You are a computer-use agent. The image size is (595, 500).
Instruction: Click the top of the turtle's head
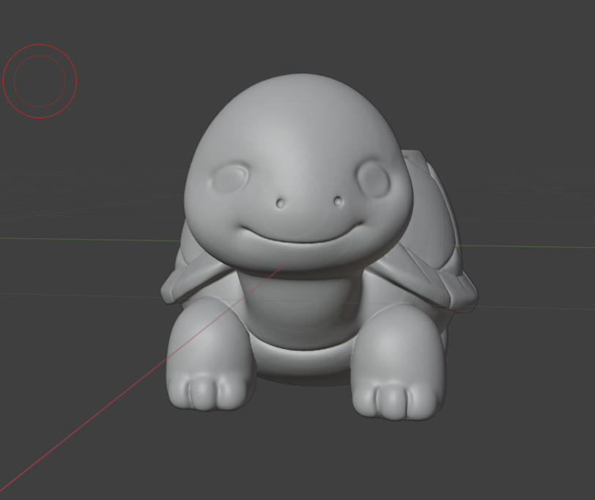coord(297,88)
